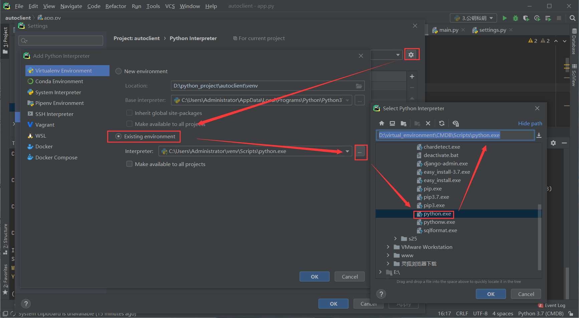
Task: Refresh the file tree
Action: pos(442,123)
